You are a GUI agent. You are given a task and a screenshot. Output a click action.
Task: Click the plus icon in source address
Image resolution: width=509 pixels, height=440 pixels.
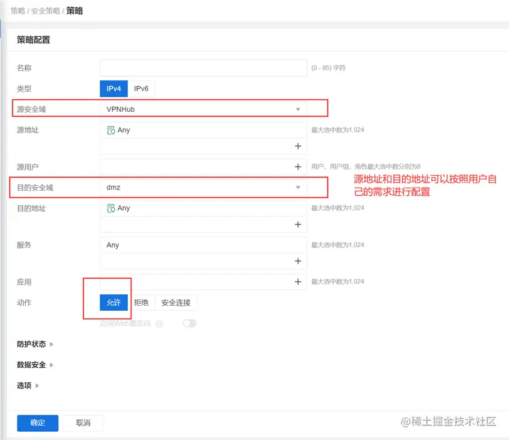298,146
